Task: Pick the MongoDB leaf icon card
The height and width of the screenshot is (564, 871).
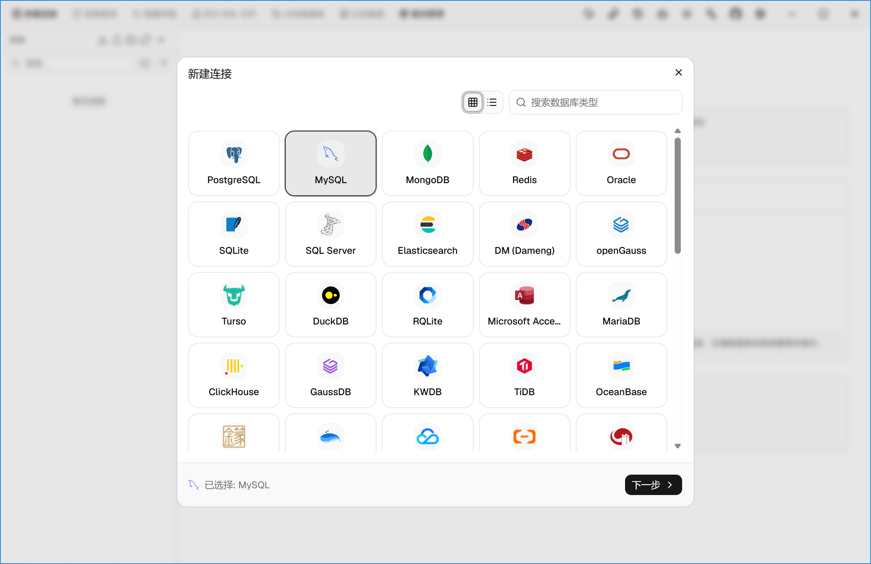Action: [427, 163]
